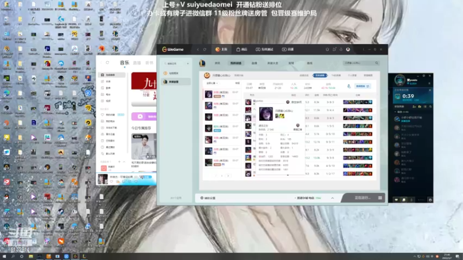Open the WeGame 商店 store tab

(241, 50)
